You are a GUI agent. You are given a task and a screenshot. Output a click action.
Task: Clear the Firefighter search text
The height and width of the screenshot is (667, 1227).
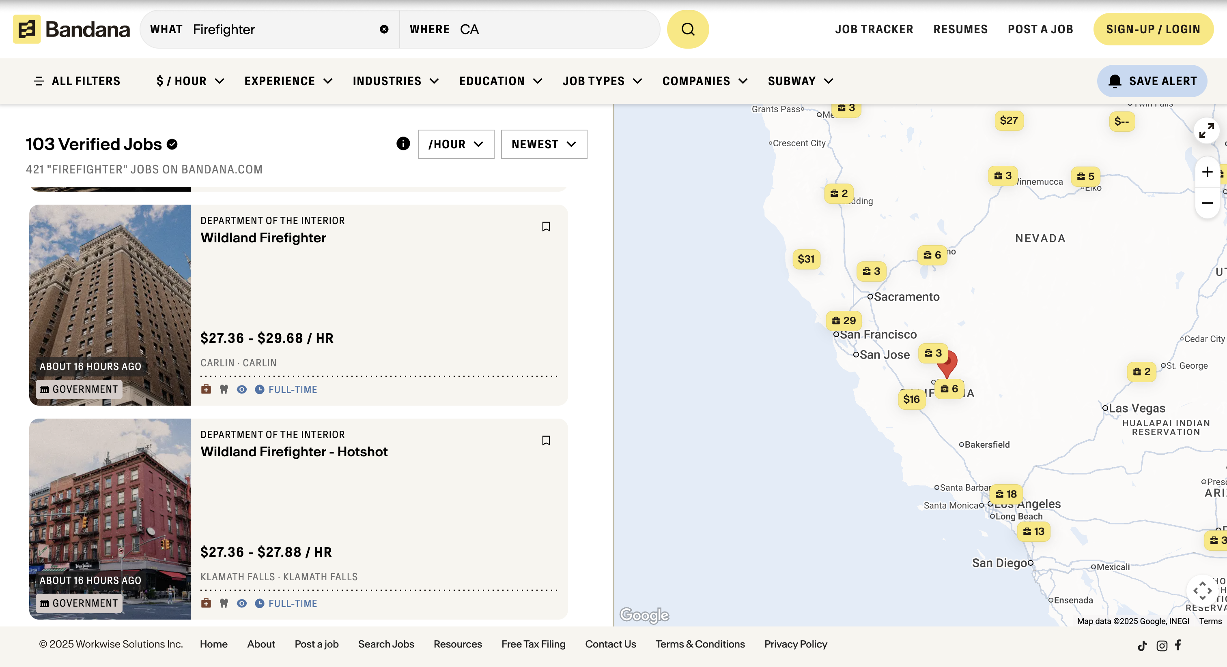[384, 29]
